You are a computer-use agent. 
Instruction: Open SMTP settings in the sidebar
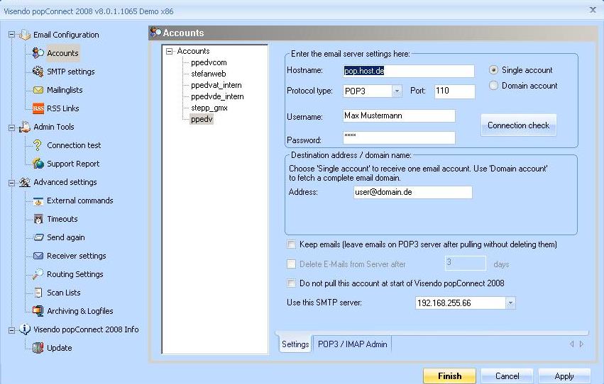tap(70, 72)
